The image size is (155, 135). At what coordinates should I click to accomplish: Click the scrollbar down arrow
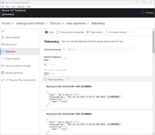[x=153, y=133]
